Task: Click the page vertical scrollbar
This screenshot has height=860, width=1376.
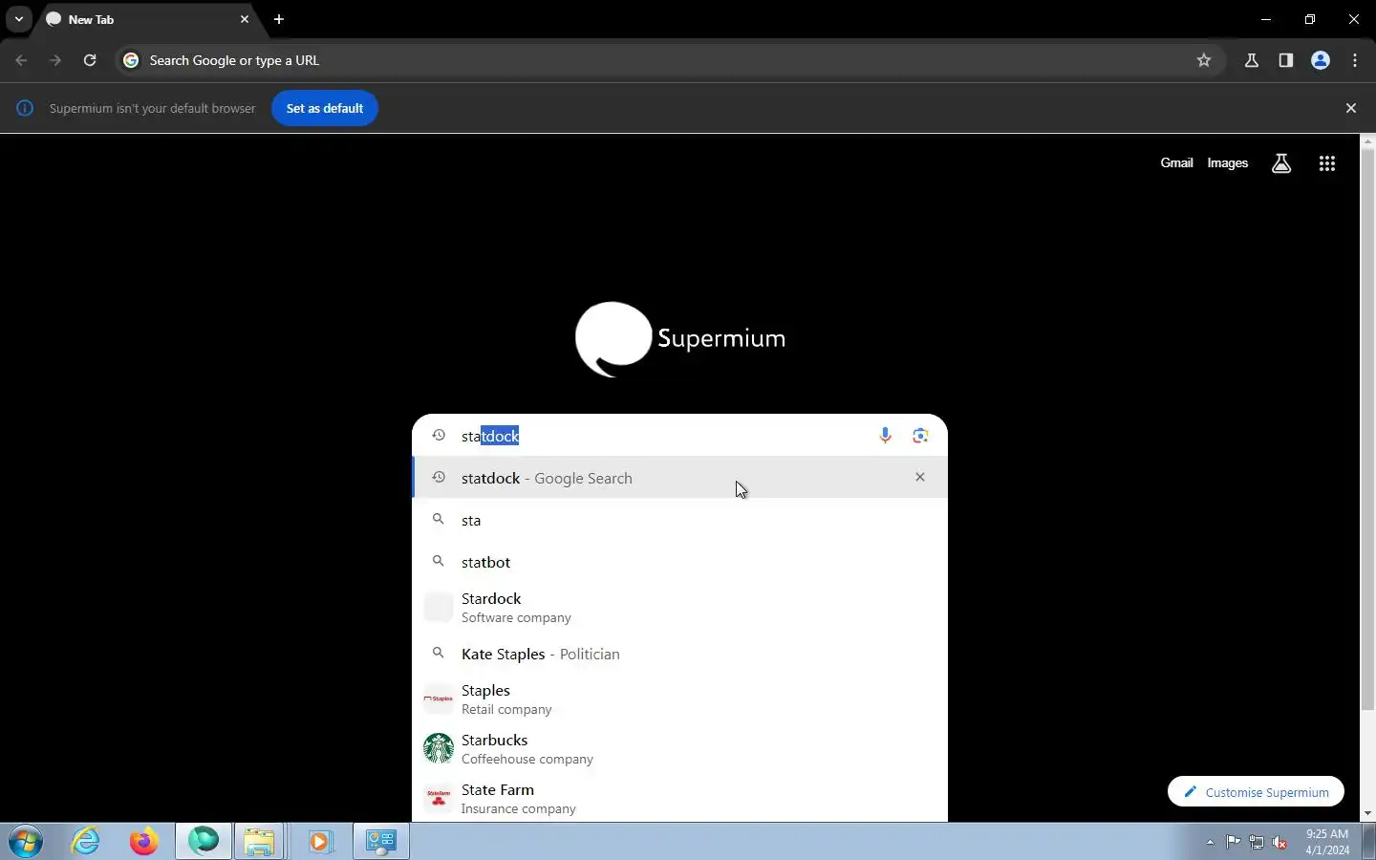Action: (1367, 430)
